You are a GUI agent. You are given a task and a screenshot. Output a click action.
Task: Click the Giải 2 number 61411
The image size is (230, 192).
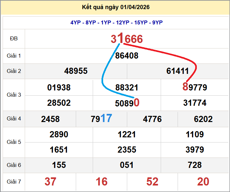click(178, 71)
